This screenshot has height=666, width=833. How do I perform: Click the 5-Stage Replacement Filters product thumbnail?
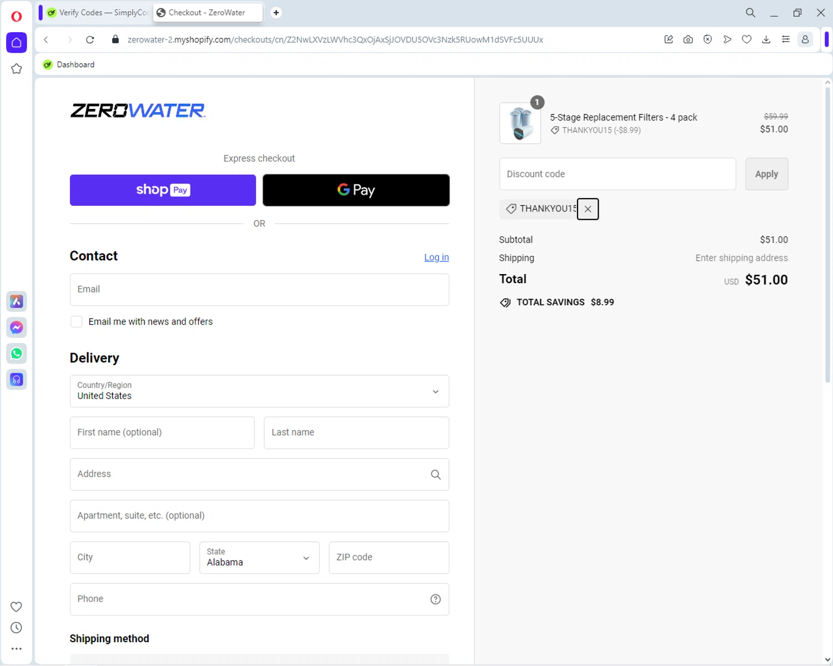[x=520, y=123]
